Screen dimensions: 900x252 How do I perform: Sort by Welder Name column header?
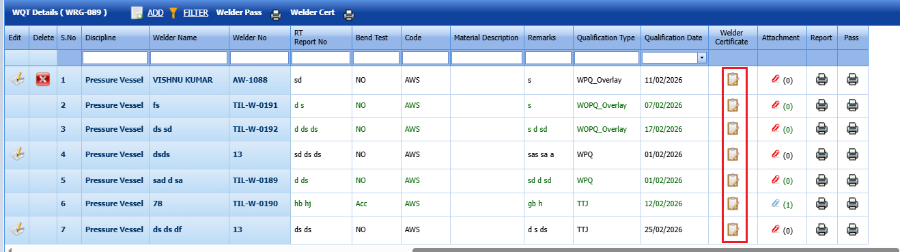[175, 38]
